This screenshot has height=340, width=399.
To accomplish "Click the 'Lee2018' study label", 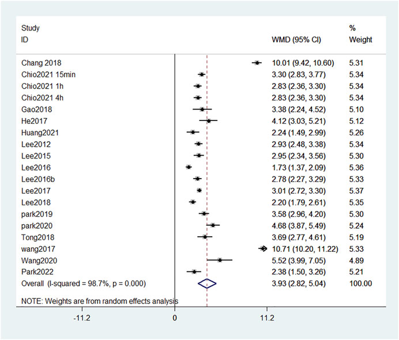I will (x=36, y=203).
